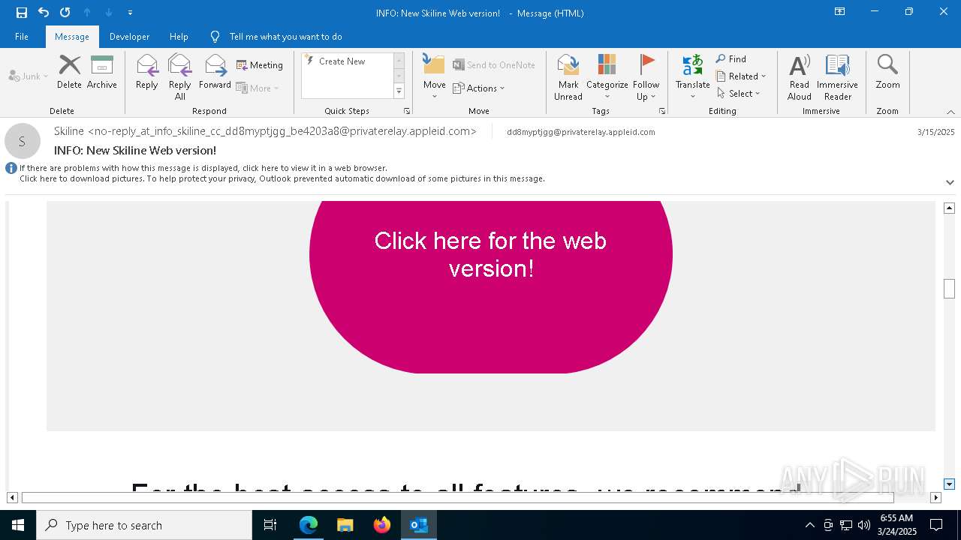Launch Microsoft Edge from the taskbar
961x540 pixels.
pyautogui.click(x=309, y=525)
